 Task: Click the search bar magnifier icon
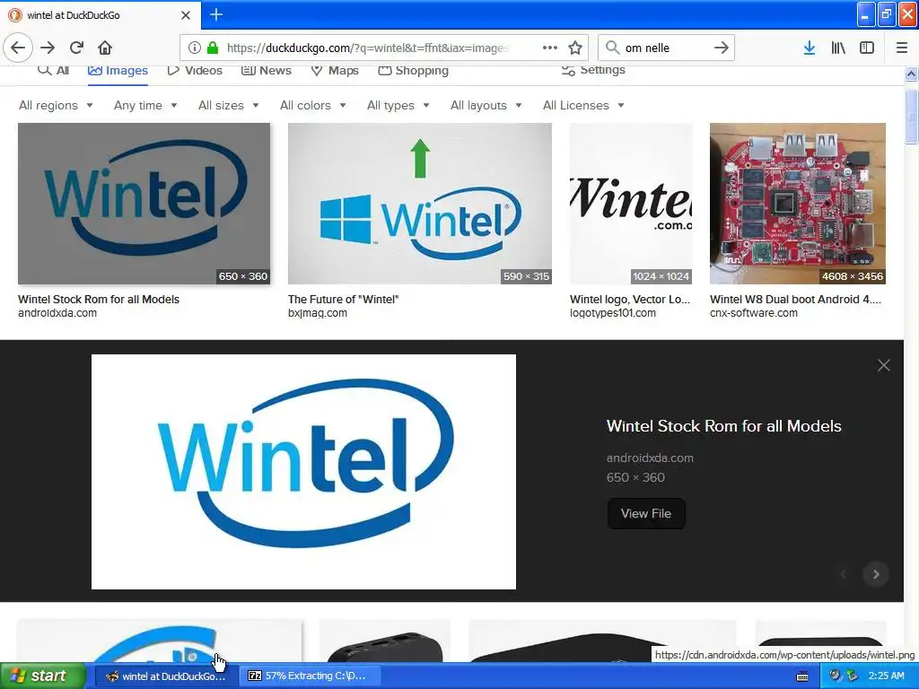click(612, 48)
